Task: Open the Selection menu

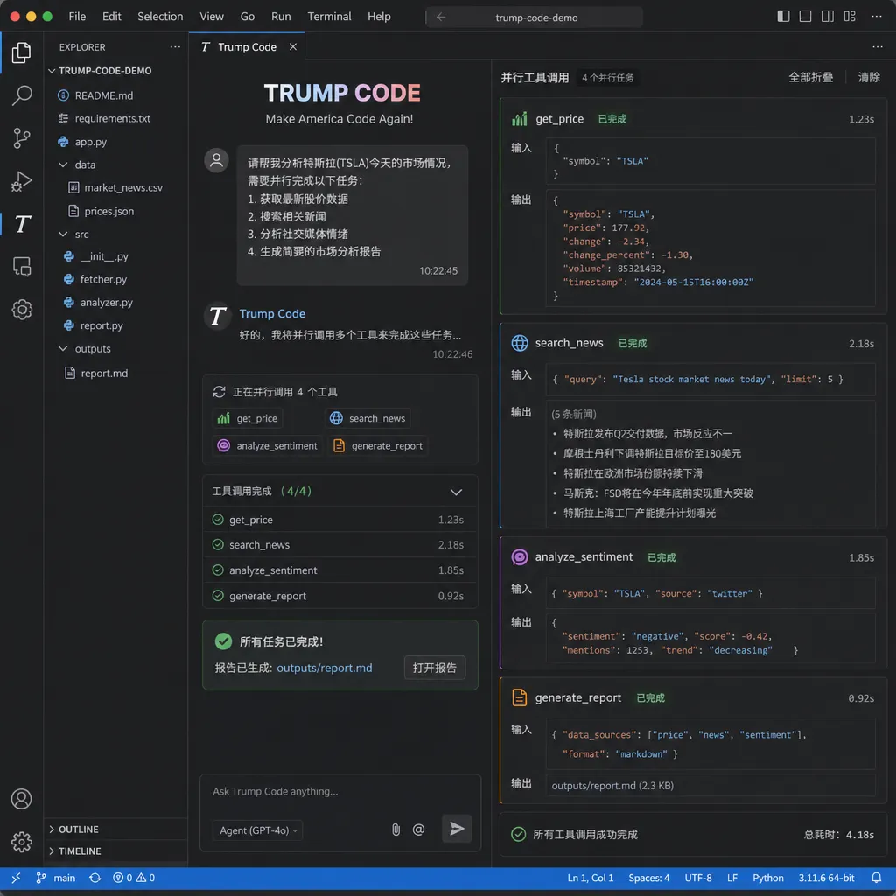Action: 160,17
